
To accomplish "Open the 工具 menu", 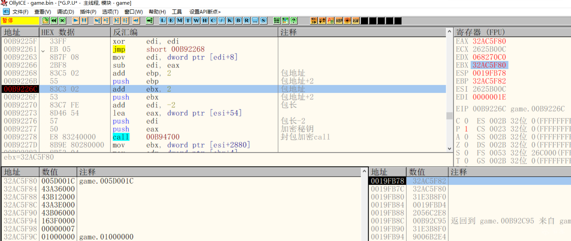I will click(177, 12).
